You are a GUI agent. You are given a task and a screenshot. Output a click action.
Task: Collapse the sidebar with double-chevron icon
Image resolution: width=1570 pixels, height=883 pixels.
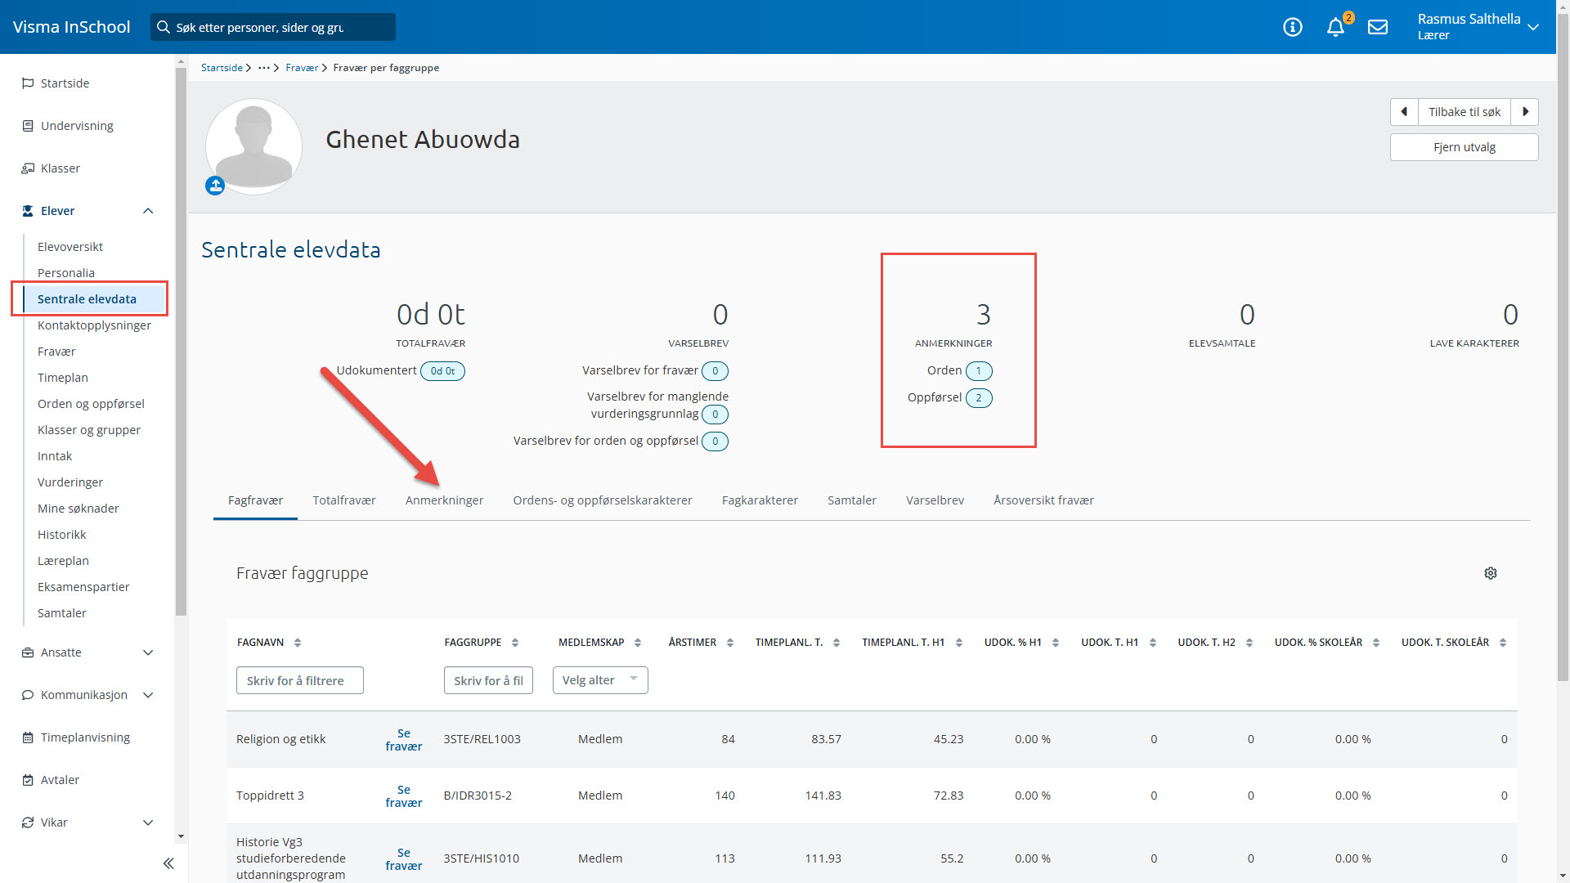(x=168, y=863)
